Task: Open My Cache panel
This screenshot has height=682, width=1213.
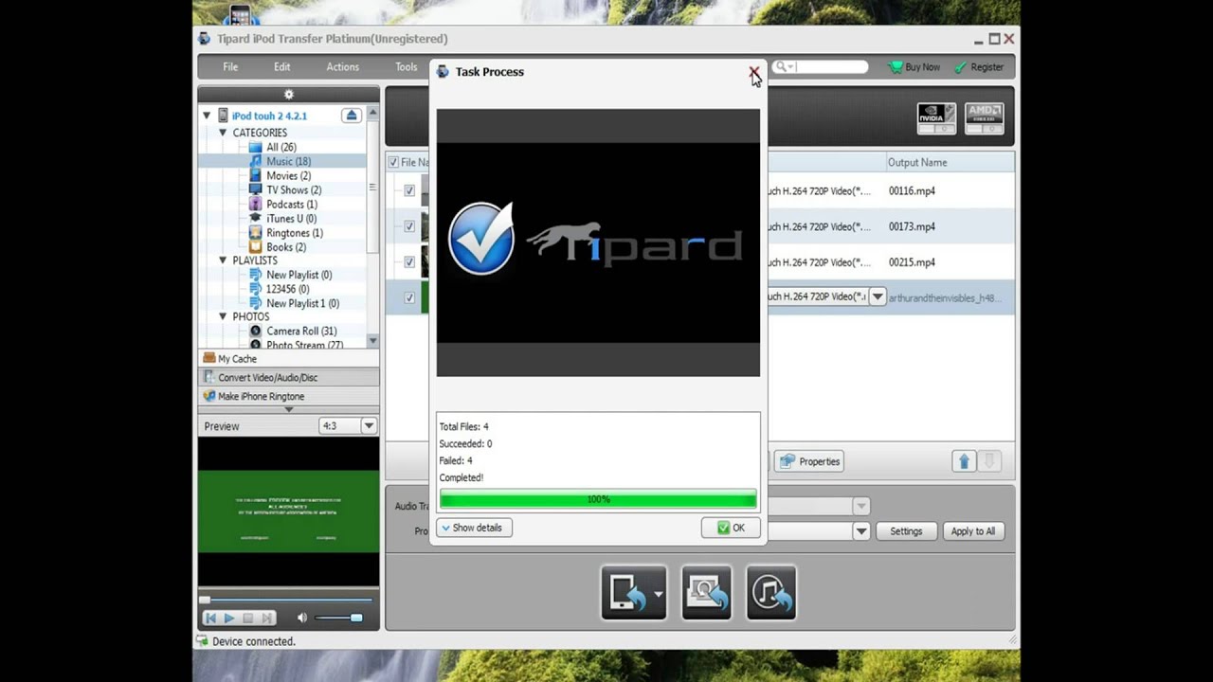Action: click(288, 358)
